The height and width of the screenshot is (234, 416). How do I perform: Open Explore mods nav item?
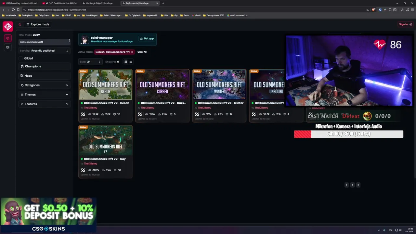[x=38, y=24]
